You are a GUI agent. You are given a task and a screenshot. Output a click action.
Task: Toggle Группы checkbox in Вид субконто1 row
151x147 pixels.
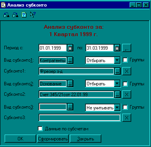point(125,60)
